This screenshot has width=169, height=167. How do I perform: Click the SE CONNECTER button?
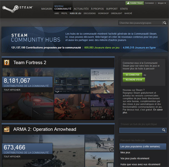tap(132, 75)
